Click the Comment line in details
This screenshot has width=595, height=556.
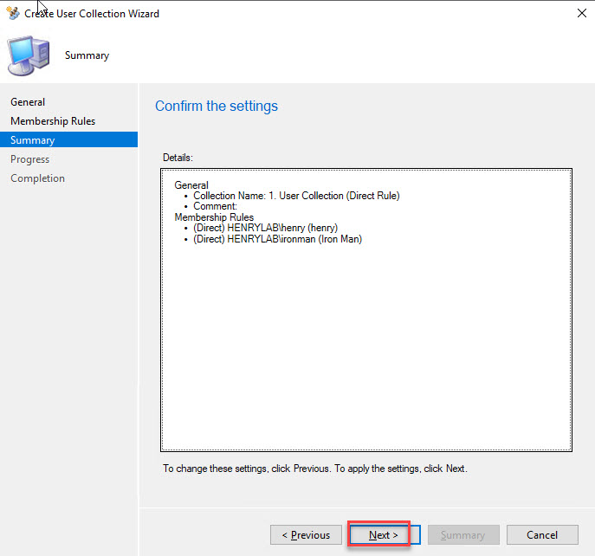click(x=214, y=206)
